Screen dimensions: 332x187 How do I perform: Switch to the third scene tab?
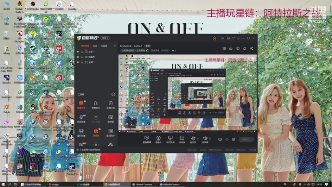pyautogui.click(x=104, y=46)
